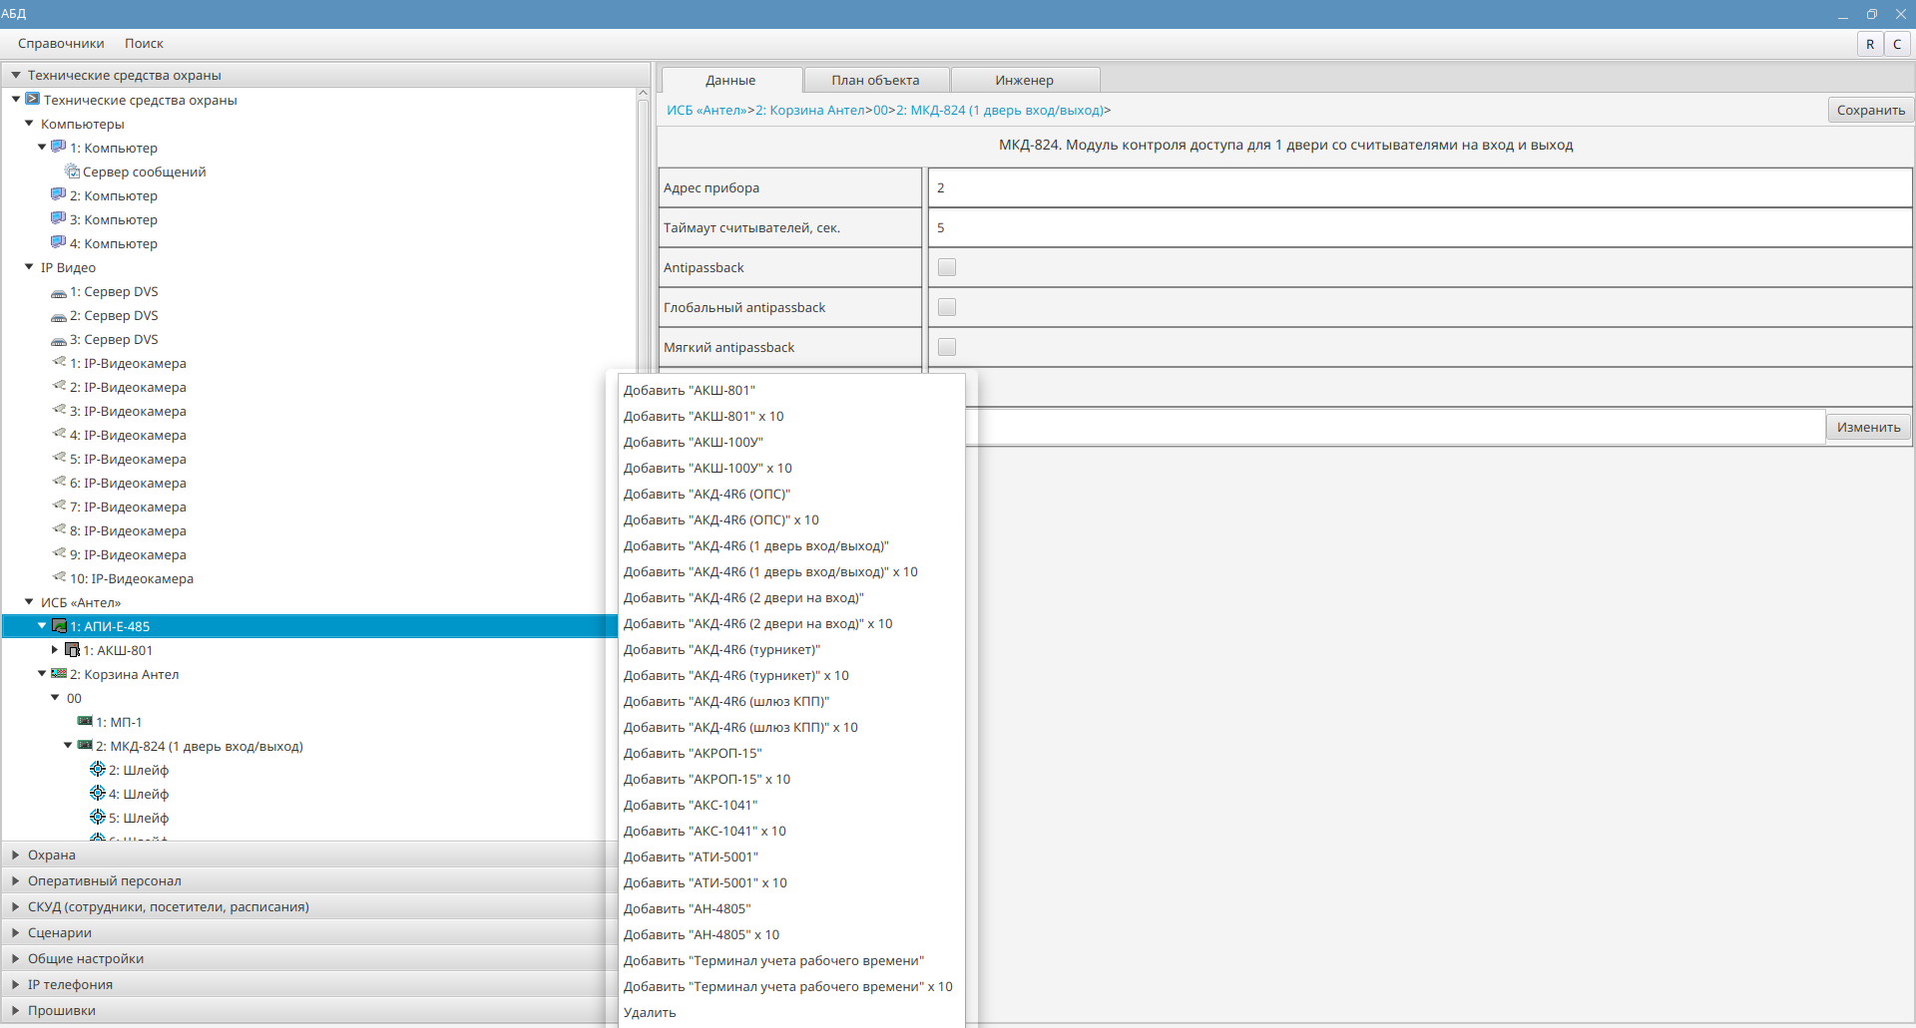The height and width of the screenshot is (1028, 1916).
Task: Click the Таймаут считывателей input field
Action: (1419, 228)
